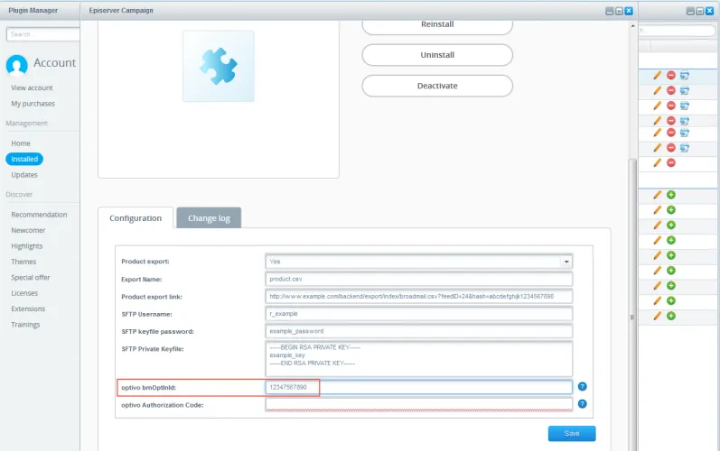Switch to the Change log tab
Image resolution: width=720 pixels, height=451 pixels.
(x=209, y=218)
